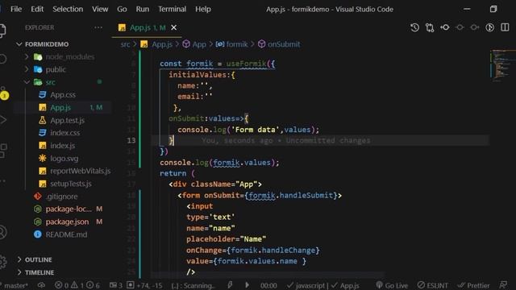Open the .gitignore file

(61, 197)
